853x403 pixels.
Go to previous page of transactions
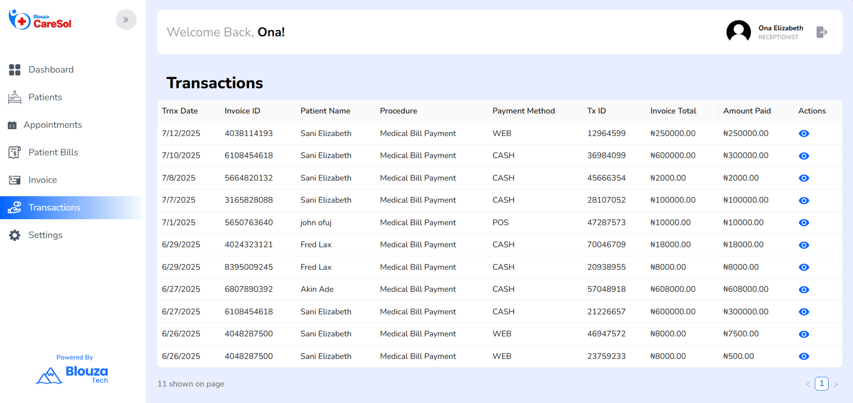tap(808, 384)
